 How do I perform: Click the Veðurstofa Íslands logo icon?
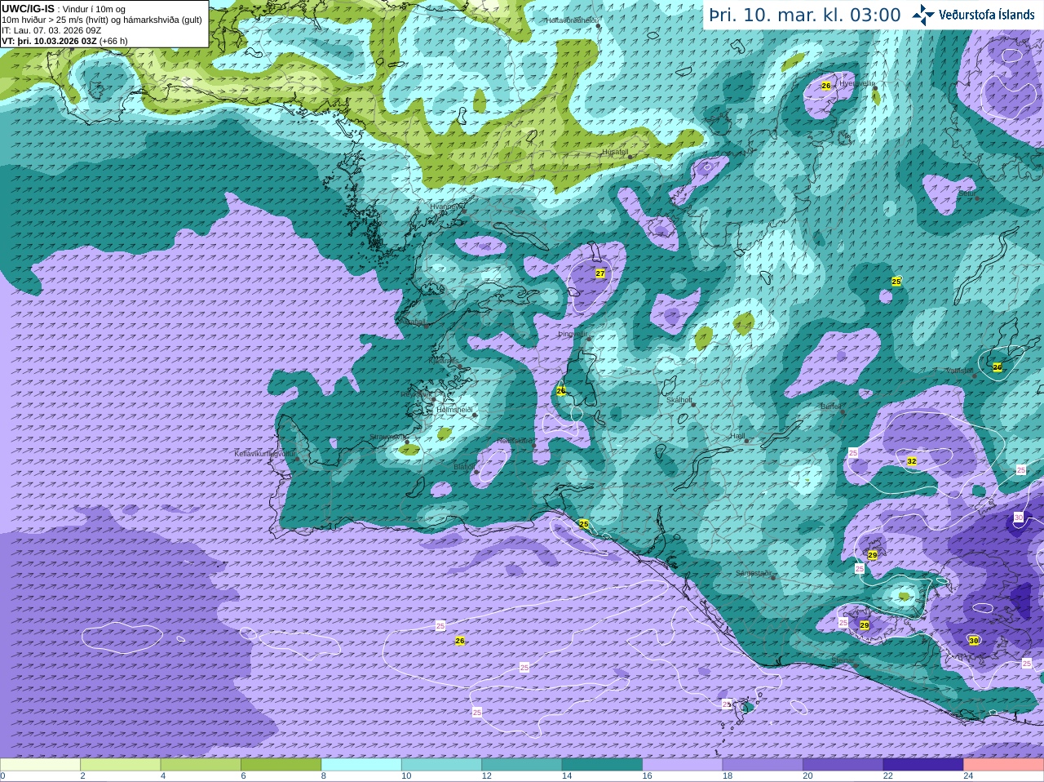(x=923, y=15)
